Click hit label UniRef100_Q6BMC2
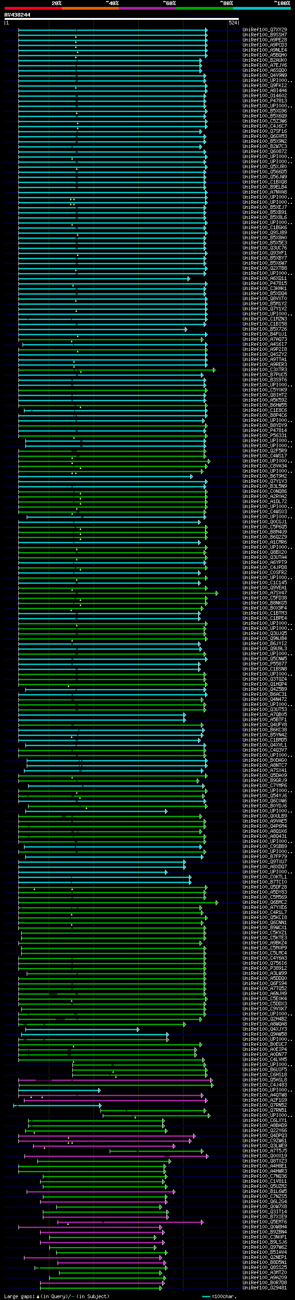The image size is (295, 1300). tap(265, 902)
